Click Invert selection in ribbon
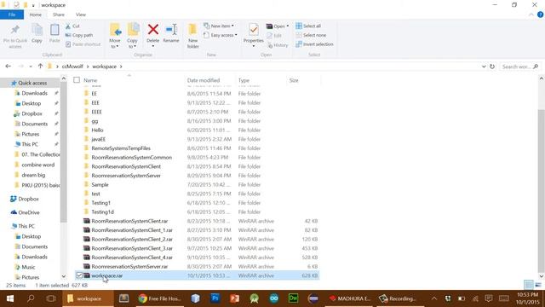Image resolution: width=545 pixels, height=307 pixels. (314, 44)
